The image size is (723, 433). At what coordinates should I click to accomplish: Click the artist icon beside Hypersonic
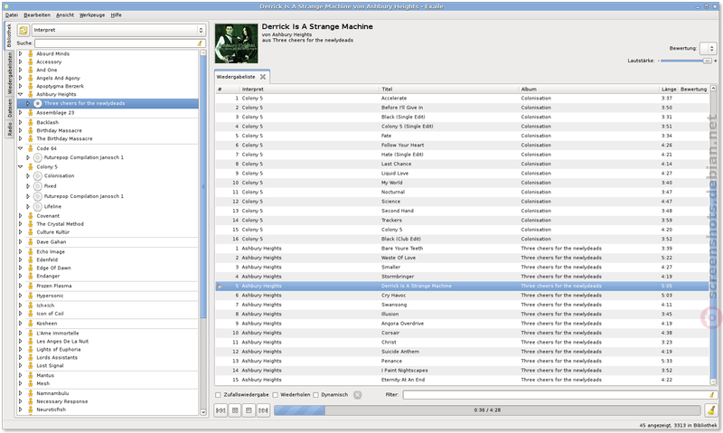31,296
